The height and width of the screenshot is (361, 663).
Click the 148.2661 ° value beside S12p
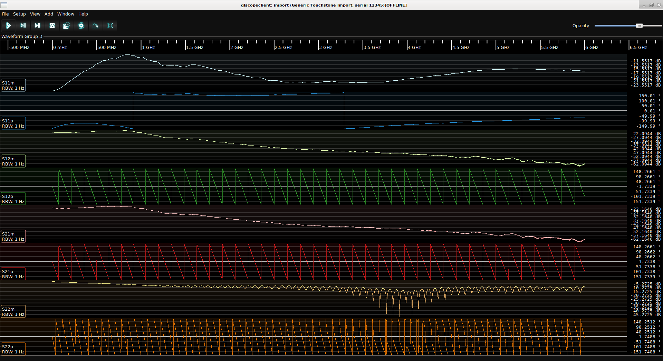pos(647,172)
